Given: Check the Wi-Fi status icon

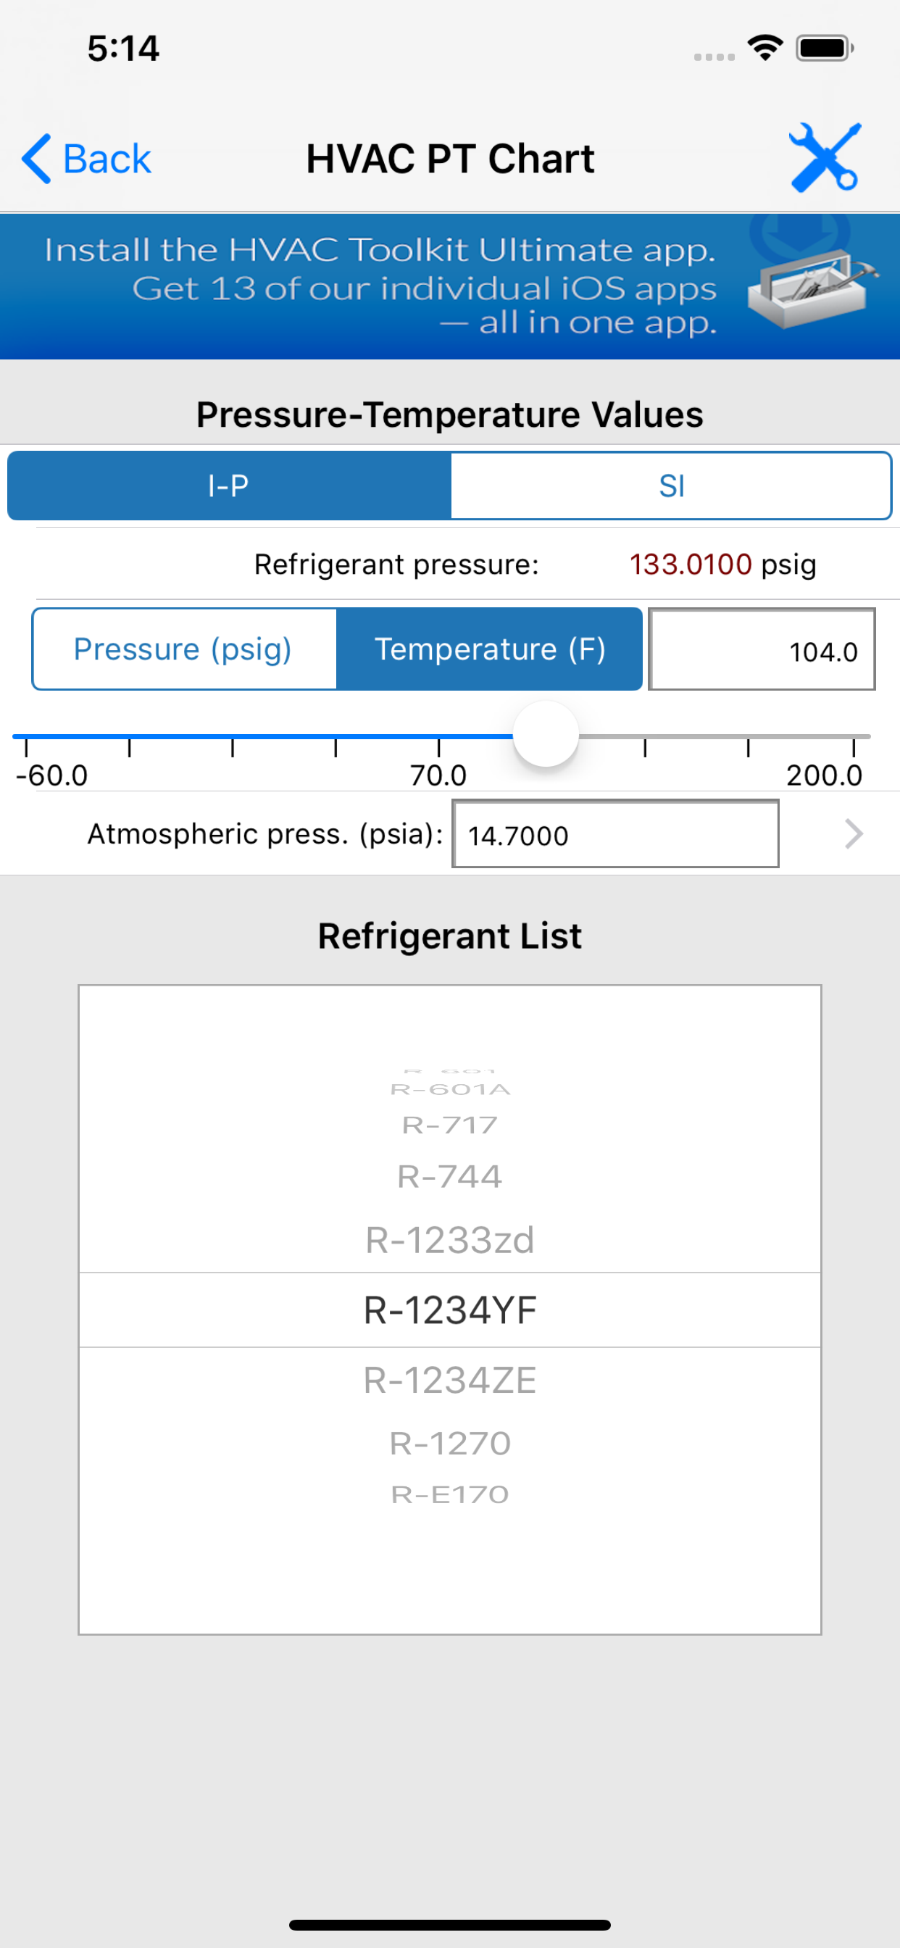Looking at the screenshot, I should click(764, 49).
